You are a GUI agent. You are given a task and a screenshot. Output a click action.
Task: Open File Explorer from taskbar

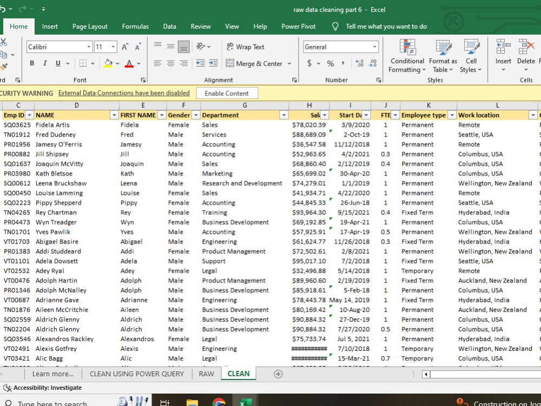click(192, 403)
